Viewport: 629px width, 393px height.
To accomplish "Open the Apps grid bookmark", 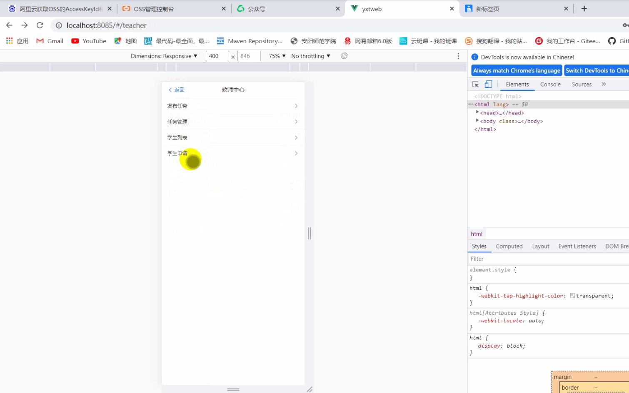I will tap(17, 41).
